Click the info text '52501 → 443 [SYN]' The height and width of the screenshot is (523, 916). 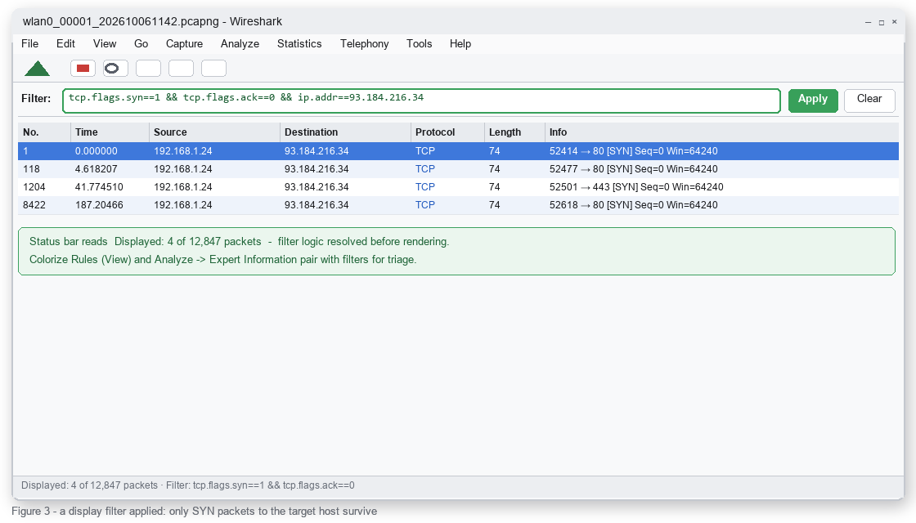click(x=594, y=187)
